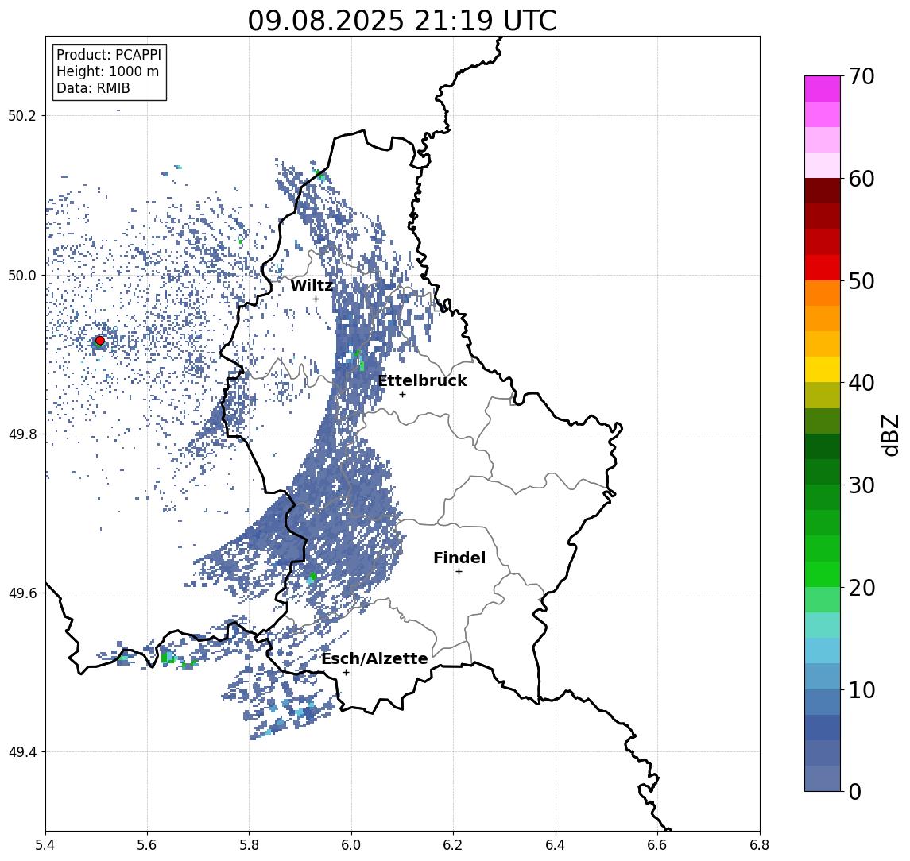Click the plus marker under Findel
Viewport: 910px width, 861px height.
point(459,572)
